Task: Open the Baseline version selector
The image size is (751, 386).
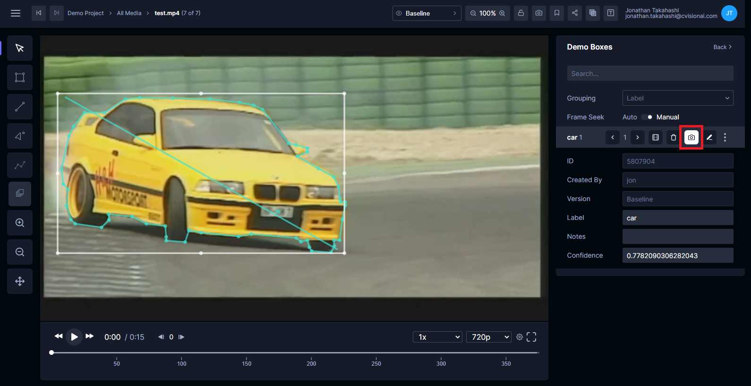Action: (x=427, y=13)
